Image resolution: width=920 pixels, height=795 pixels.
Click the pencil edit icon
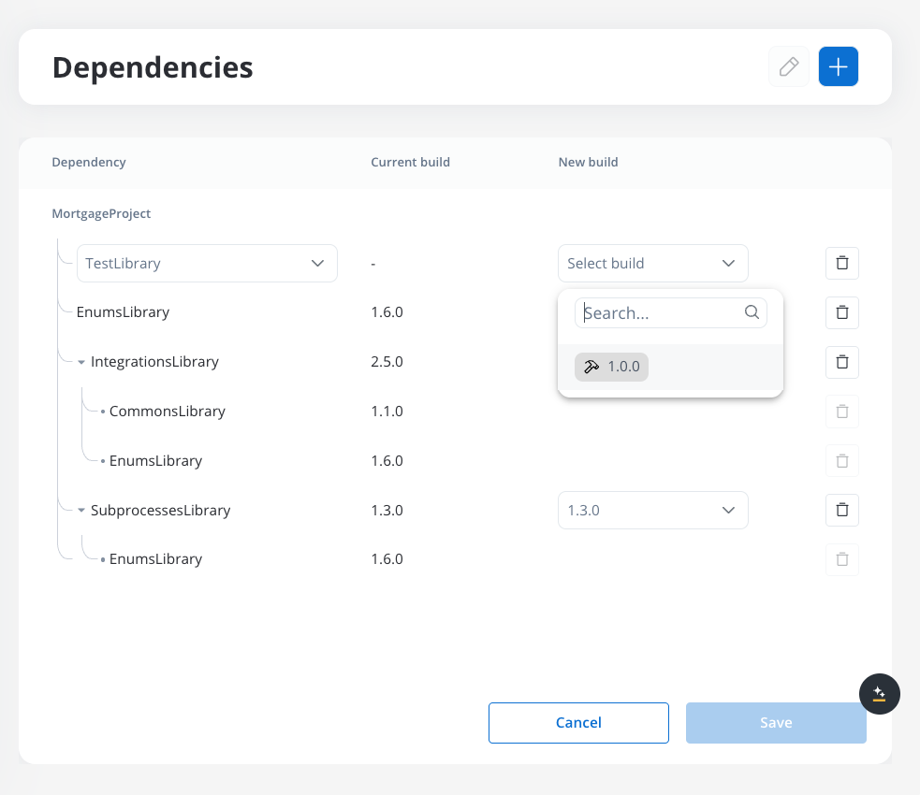[x=789, y=66]
